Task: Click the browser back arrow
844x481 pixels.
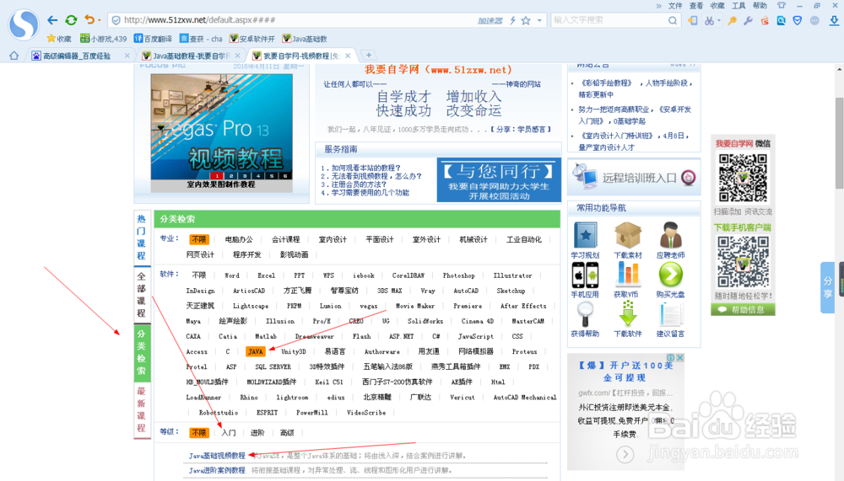Action: 52,20
